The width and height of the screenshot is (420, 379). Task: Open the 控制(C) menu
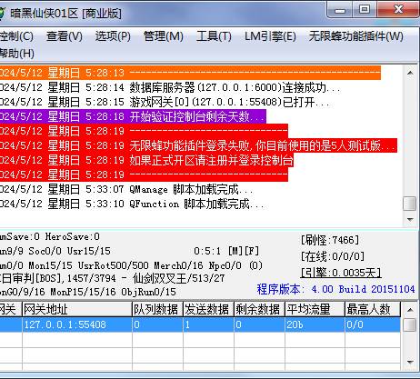[16, 36]
